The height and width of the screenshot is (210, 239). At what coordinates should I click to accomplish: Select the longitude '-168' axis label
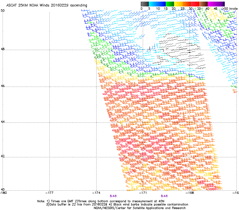click(x=190, y=193)
